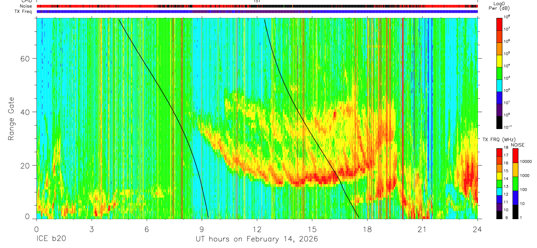Click the red and black Noise strip

pos(257,6)
